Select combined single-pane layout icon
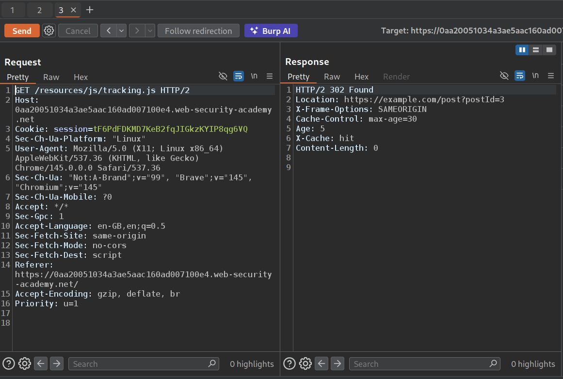The width and height of the screenshot is (563, 379). (549, 50)
